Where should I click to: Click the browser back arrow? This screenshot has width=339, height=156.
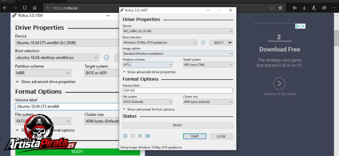point(5,8)
